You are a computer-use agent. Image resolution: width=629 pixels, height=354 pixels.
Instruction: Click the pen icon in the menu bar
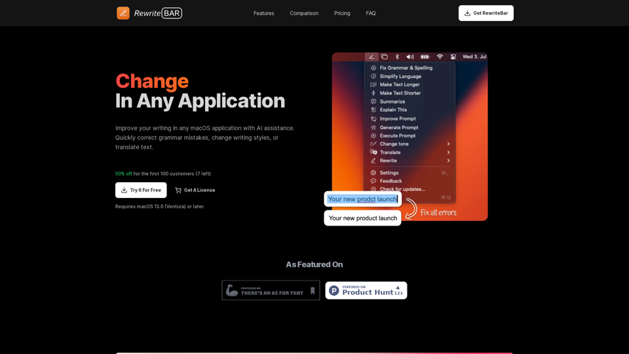(x=371, y=56)
